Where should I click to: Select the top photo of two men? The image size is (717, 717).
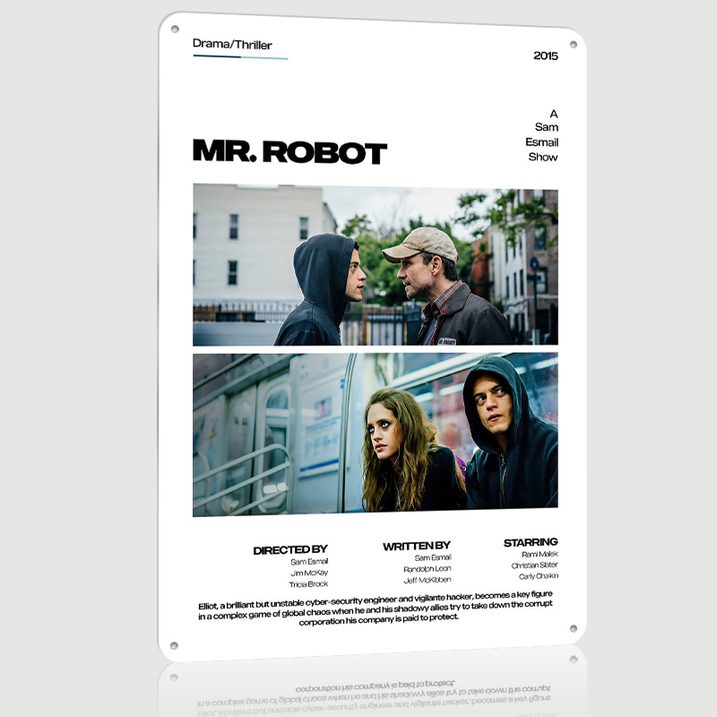(x=376, y=264)
